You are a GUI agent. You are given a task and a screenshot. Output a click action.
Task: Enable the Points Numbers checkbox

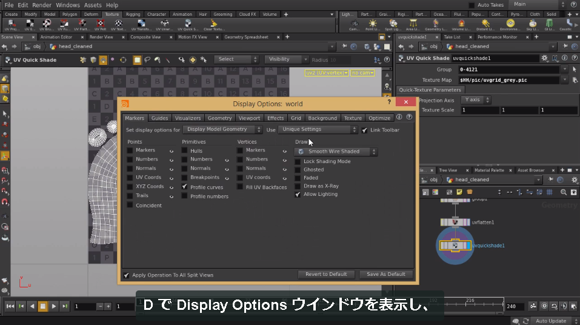pos(130,159)
